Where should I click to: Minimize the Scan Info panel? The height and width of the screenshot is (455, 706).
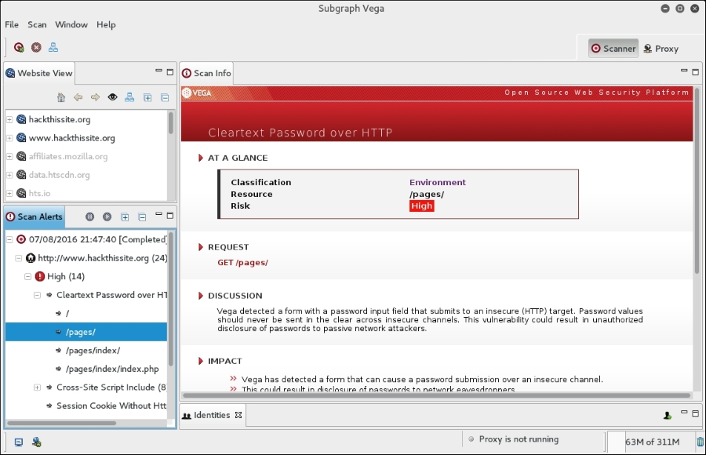684,71
